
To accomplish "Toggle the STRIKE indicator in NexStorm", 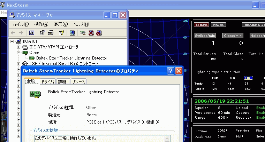I will (x=202, y=25).
